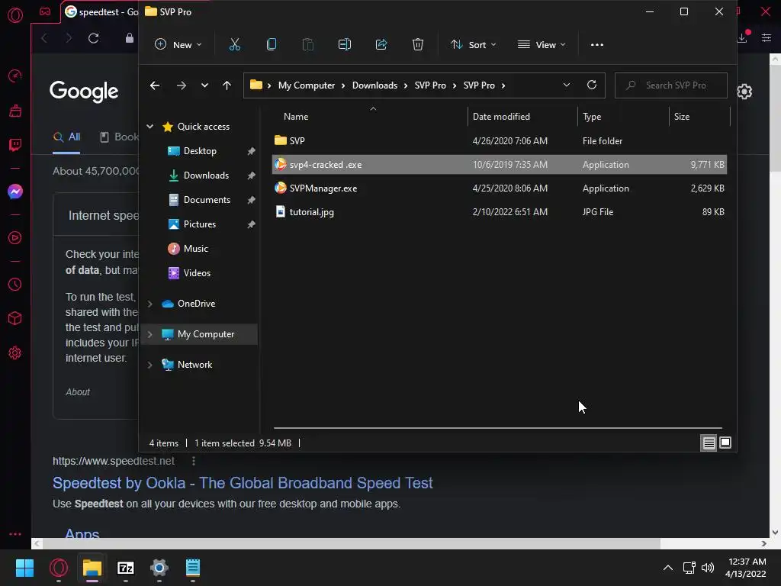Click the Paste clipboard icon
The image size is (781, 586).
tap(308, 45)
